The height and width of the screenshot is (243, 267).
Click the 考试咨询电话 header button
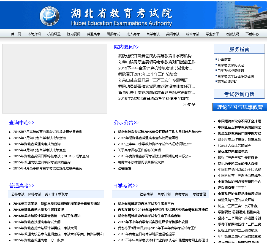(x=239, y=94)
